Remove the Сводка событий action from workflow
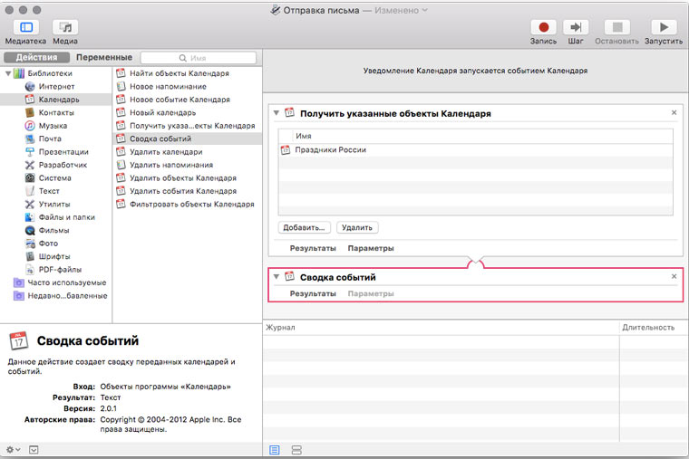The height and width of the screenshot is (459, 689). (x=674, y=276)
